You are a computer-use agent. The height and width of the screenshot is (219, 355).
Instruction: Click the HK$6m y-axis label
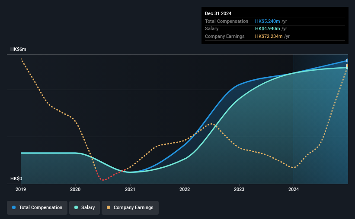click(18, 49)
